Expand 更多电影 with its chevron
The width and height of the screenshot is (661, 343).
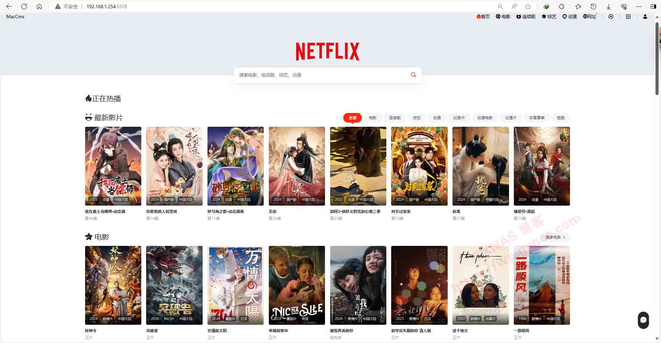[564, 237]
